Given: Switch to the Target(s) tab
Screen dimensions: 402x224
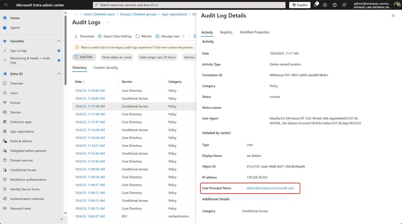Looking at the screenshot, I should 226,32.
